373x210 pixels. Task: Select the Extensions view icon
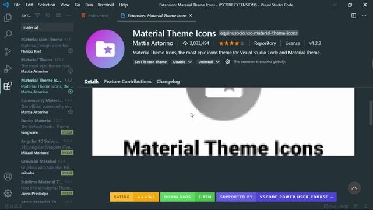[x=8, y=86]
